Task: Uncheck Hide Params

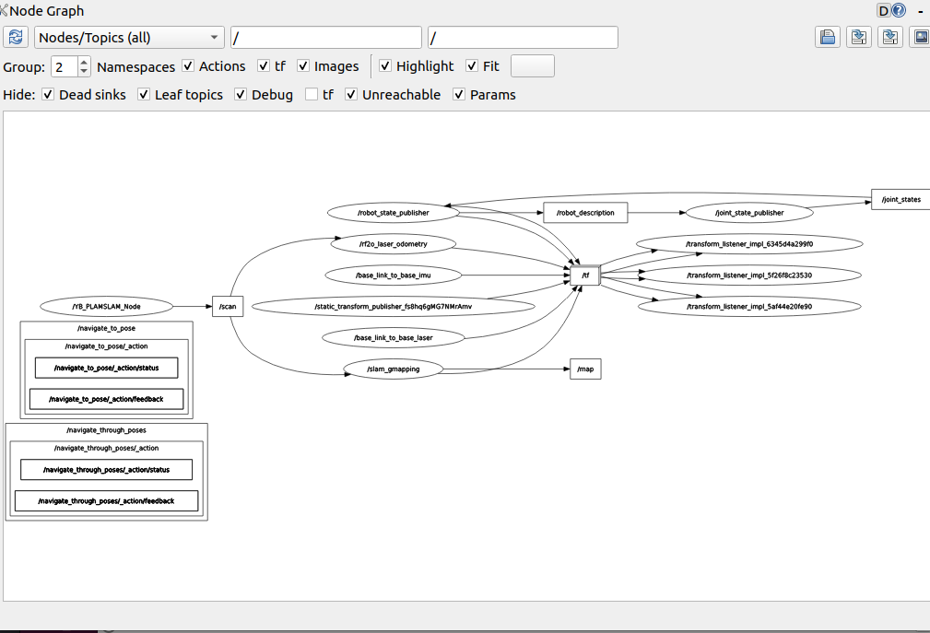Action: click(459, 95)
